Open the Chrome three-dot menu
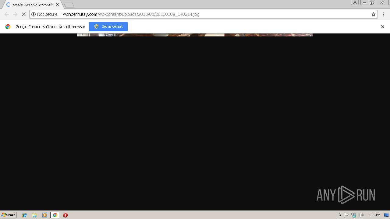Screen dimensions: 390x219 pyautogui.click(x=383, y=14)
